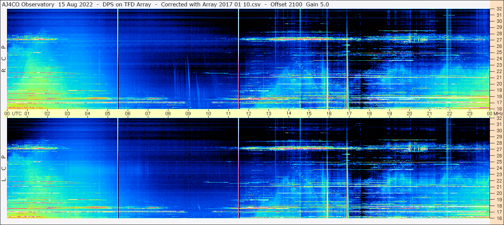This screenshot has width=504, height=225.
Task: Click the MHz unit label on time axis
Action: pyautogui.click(x=498, y=114)
